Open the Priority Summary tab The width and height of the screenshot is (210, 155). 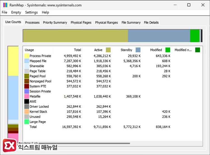click(x=55, y=22)
